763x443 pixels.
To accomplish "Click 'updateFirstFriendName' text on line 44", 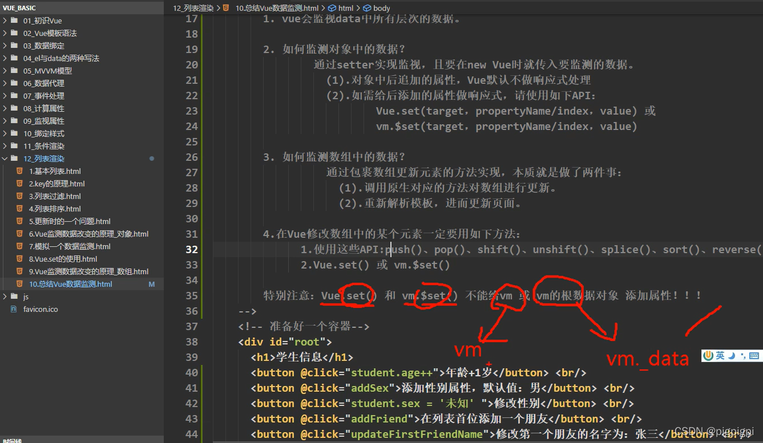I will (x=417, y=434).
